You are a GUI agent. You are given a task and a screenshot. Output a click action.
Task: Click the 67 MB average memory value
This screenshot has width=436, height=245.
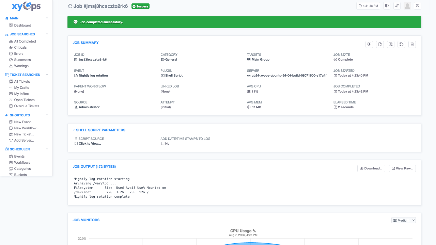(254, 107)
